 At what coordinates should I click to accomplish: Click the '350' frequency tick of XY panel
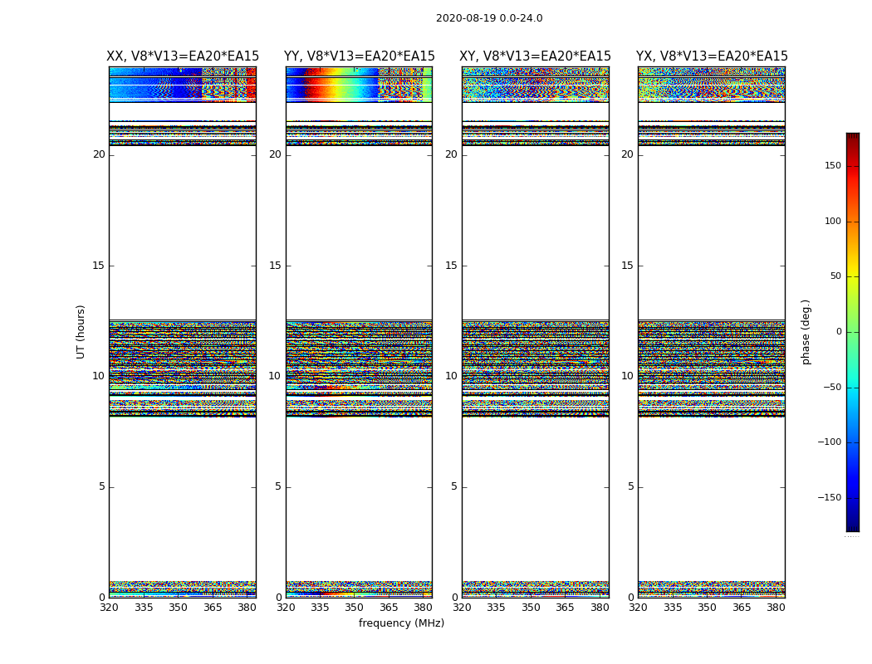click(x=531, y=608)
